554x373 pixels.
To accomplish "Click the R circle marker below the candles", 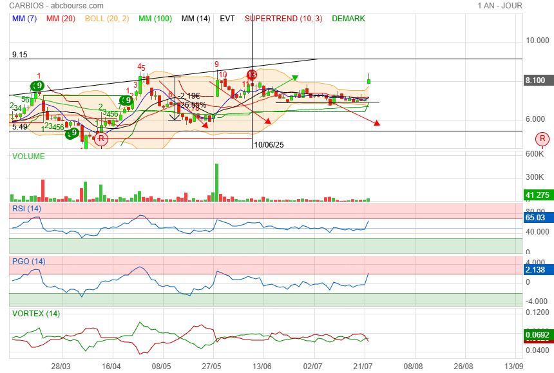I will point(101,139).
